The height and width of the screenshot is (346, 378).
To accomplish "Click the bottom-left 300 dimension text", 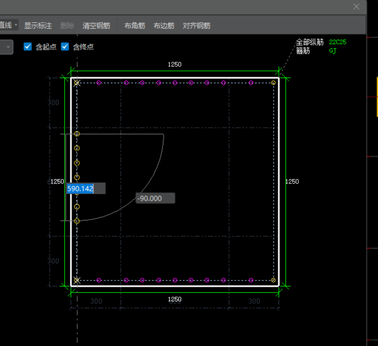I will tap(96, 301).
